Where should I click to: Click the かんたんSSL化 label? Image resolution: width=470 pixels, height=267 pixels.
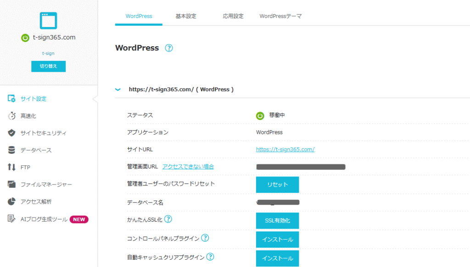145,220
